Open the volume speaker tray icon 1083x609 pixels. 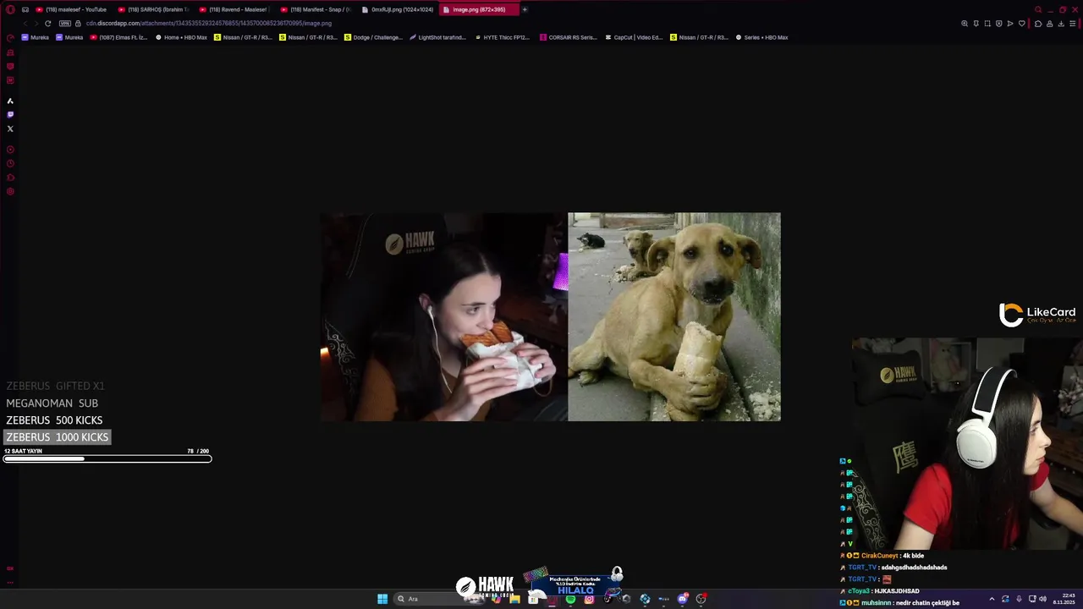pos(1042,599)
